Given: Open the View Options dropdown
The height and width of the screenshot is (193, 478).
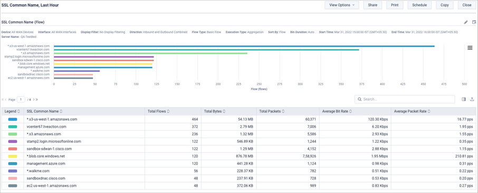Looking at the screenshot, I should coord(342,5).
